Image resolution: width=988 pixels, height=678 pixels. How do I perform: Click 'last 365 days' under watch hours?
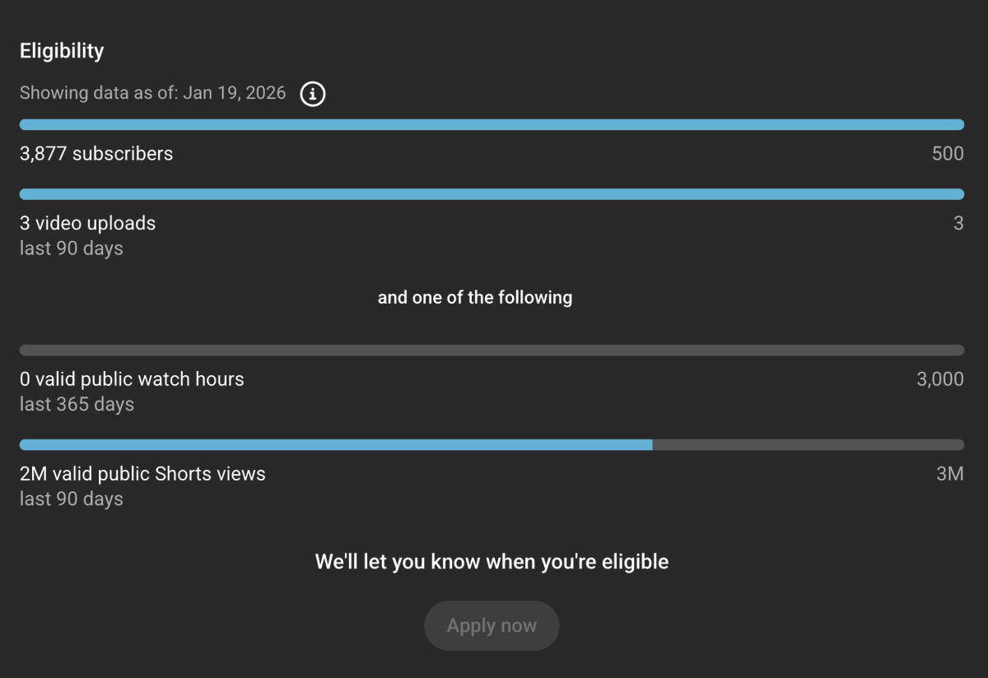pos(77,405)
